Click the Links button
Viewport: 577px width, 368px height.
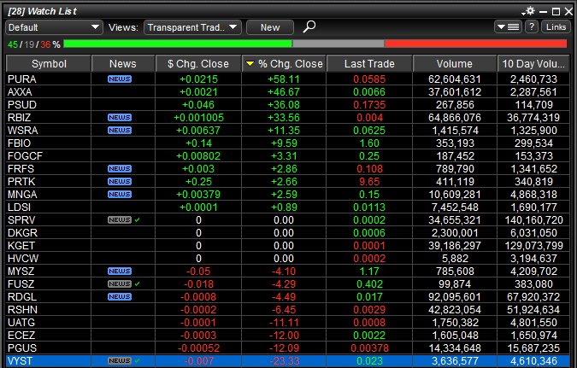556,26
